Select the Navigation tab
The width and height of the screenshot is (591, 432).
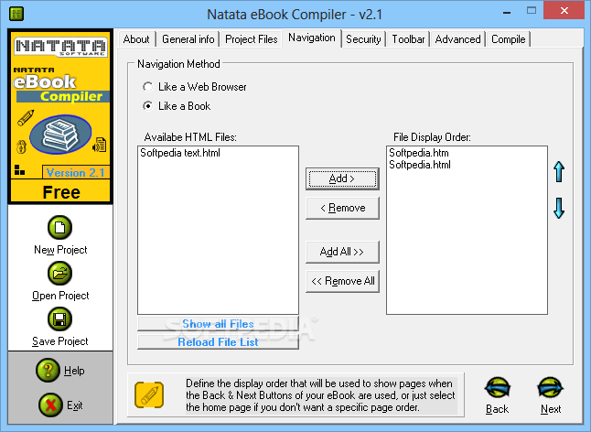(312, 38)
